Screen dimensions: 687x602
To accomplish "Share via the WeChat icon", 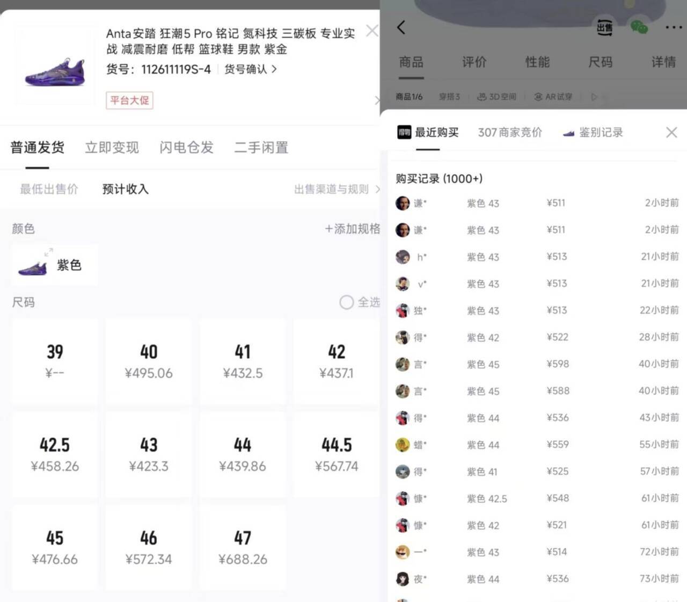I will pyautogui.click(x=639, y=27).
